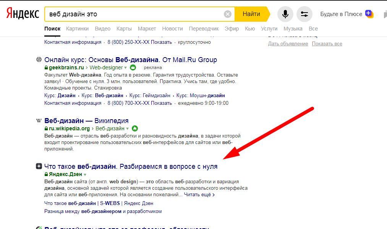387x229 pixels.
Task: Open the Услуги tab
Action: 269,29
